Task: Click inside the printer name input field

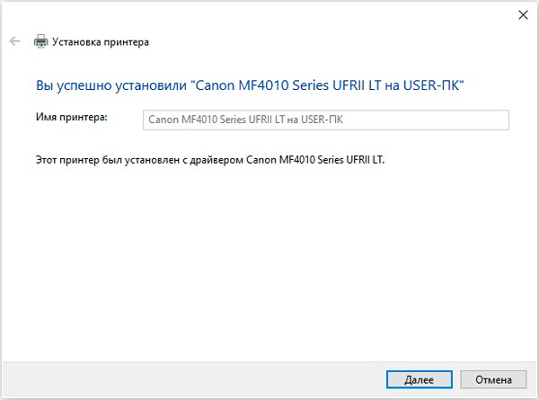Action: (x=326, y=120)
